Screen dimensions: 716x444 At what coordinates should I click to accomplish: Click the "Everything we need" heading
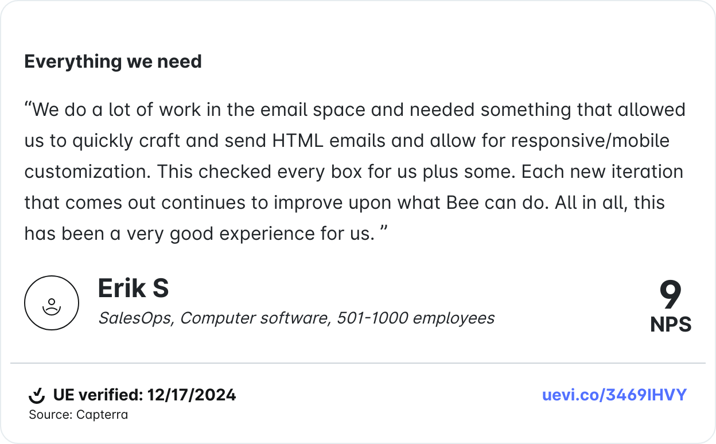(113, 61)
